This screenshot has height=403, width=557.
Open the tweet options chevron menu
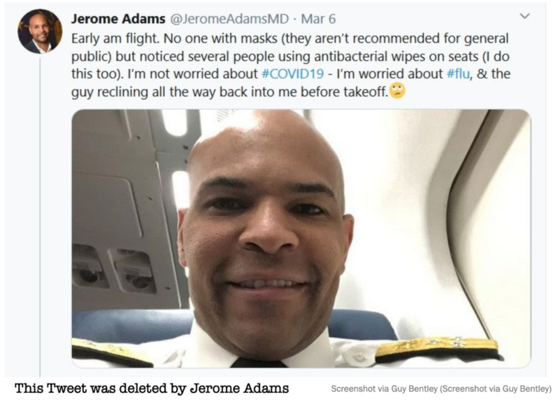(x=524, y=16)
